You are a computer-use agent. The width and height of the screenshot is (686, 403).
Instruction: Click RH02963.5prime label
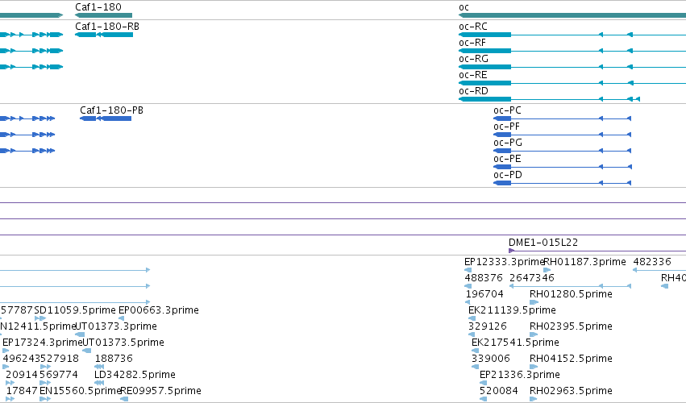click(571, 391)
